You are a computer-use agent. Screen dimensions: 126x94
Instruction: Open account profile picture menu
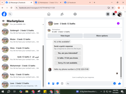pos(120,14)
